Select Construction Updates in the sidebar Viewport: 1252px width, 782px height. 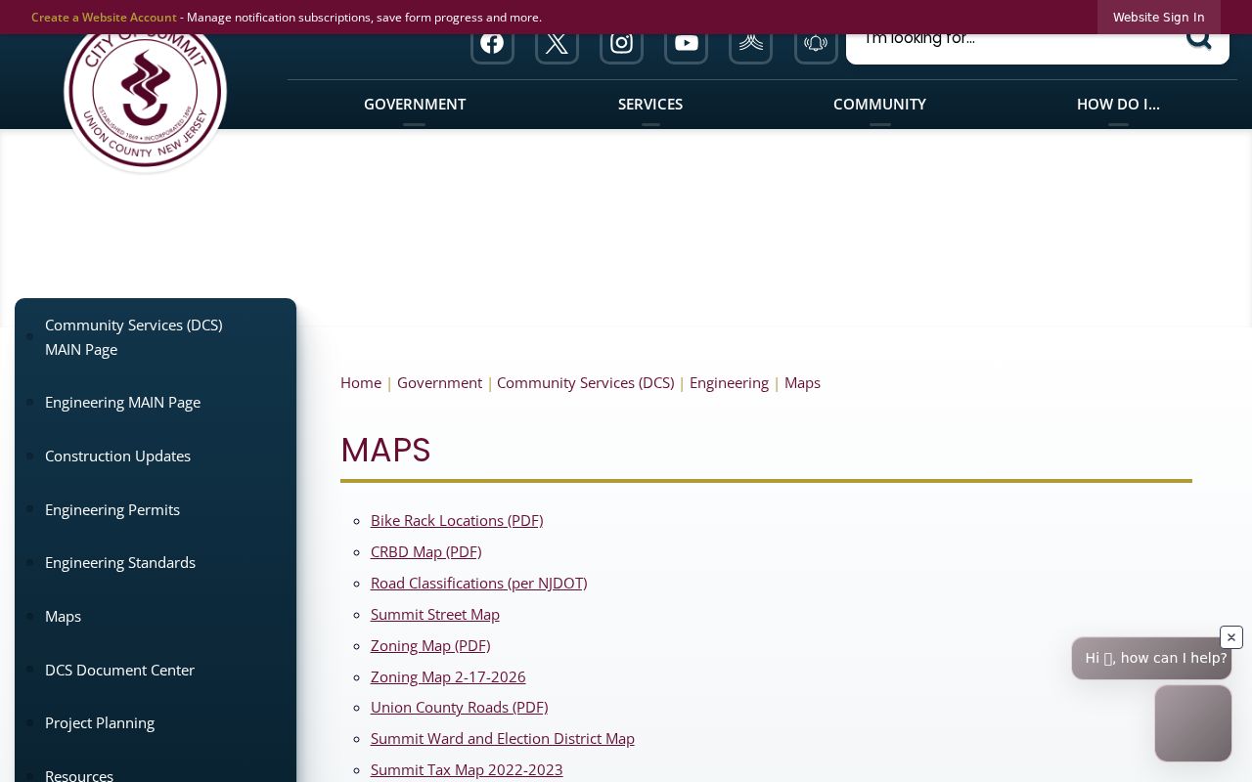pos(117,456)
